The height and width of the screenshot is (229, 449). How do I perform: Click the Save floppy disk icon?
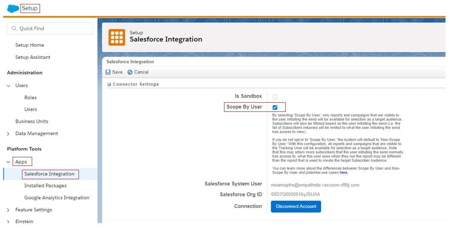[x=108, y=72]
